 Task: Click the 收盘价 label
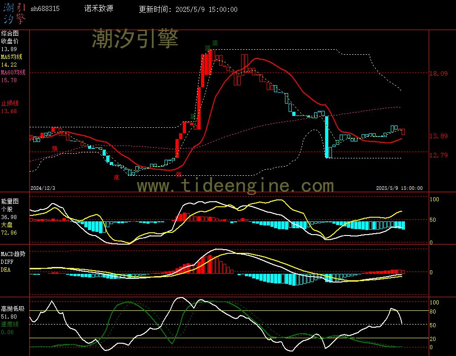[10, 42]
